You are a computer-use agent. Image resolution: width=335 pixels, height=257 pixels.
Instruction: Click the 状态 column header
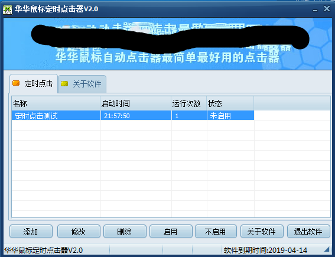[230, 103]
